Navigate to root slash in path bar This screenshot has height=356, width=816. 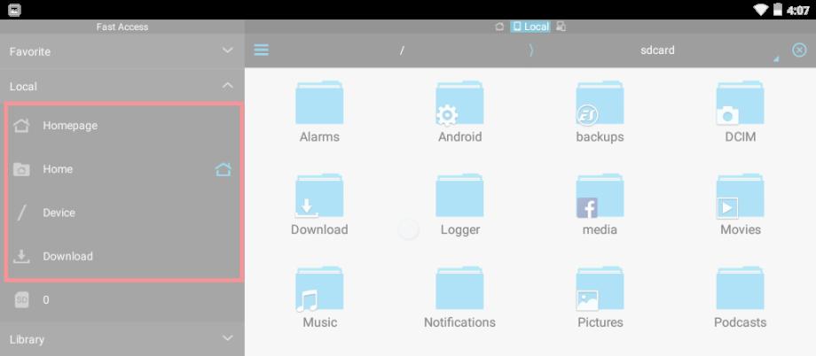click(402, 50)
